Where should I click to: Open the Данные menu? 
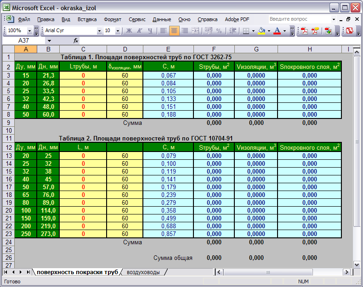162,19
